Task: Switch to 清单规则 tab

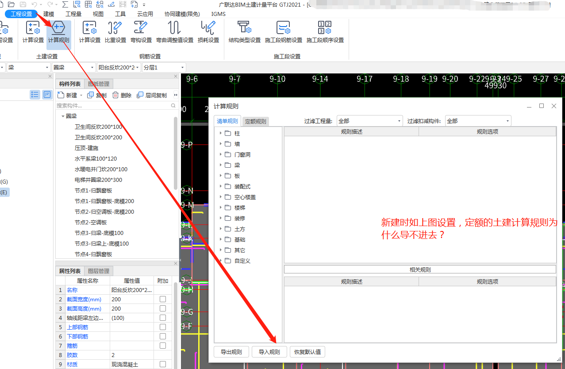Action: point(227,121)
